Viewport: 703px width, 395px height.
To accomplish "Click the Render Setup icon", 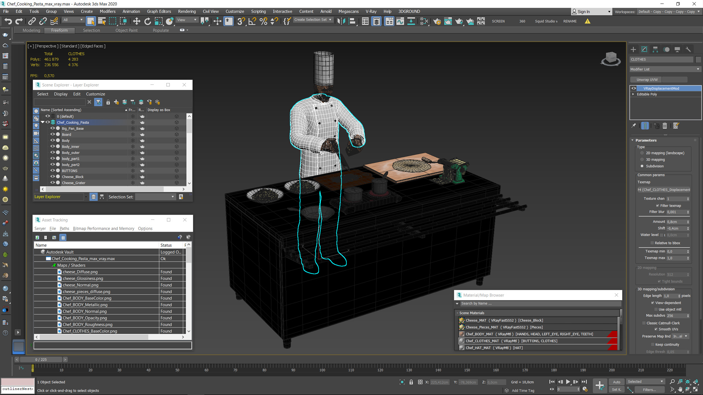I will [437, 21].
